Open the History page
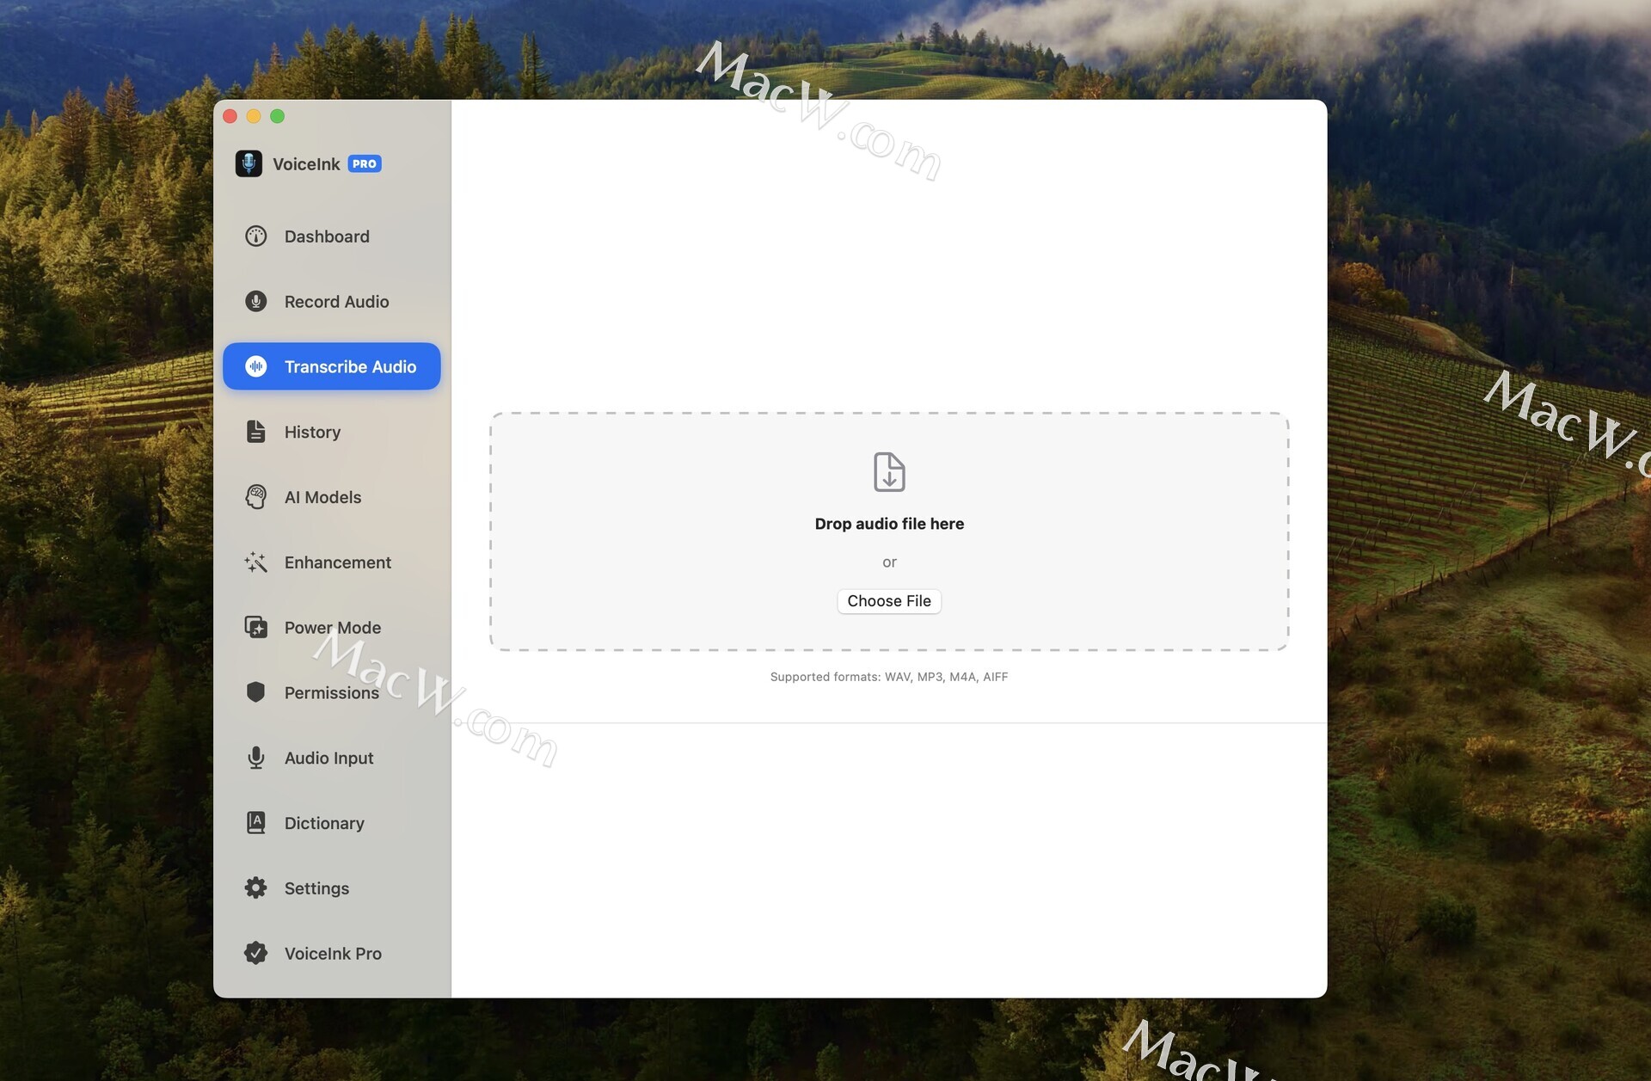 point(332,432)
